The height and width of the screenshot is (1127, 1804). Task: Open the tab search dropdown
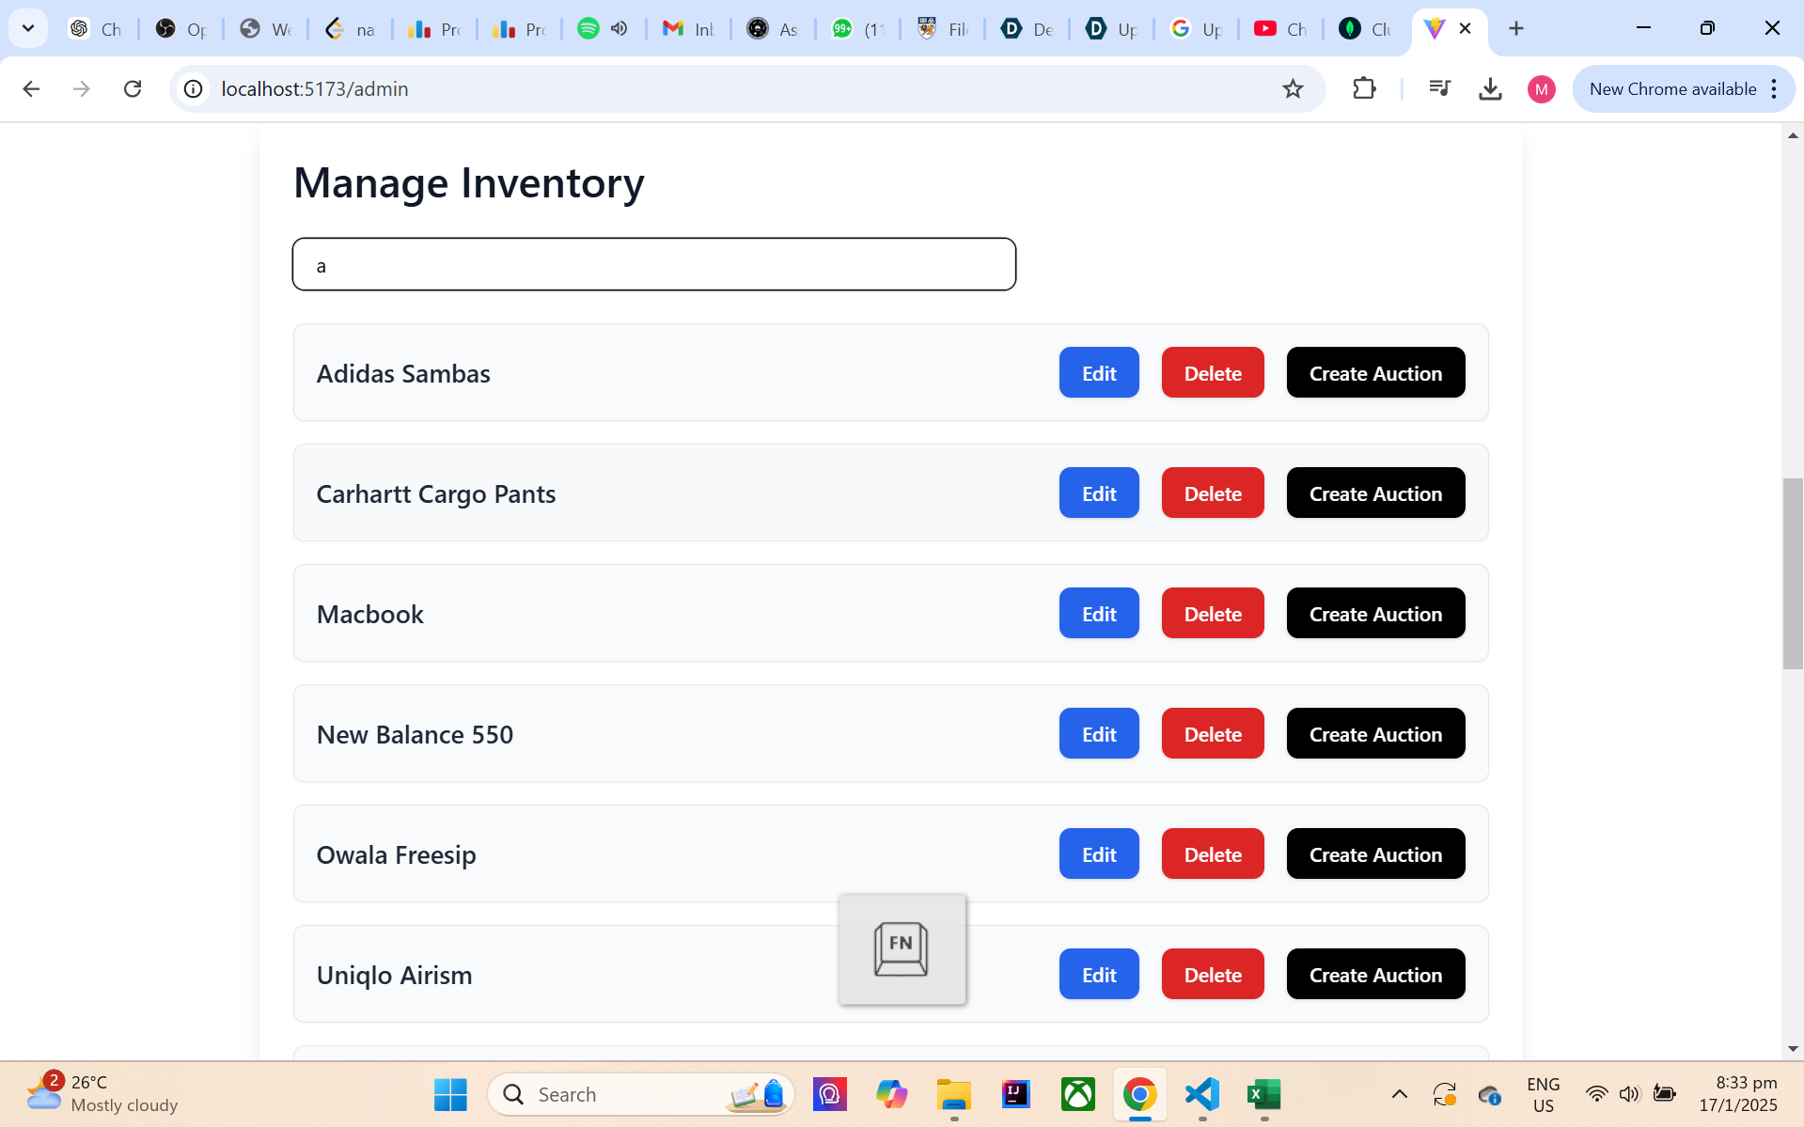coord(28,28)
